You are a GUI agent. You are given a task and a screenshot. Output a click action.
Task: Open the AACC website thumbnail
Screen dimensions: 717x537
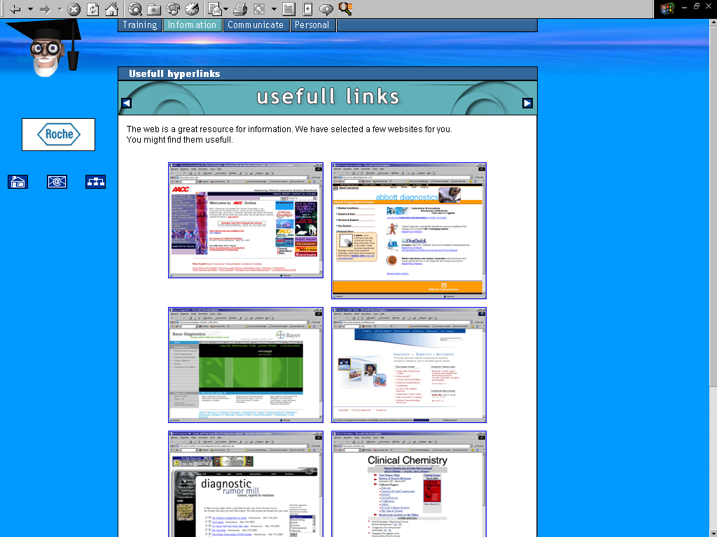(x=246, y=220)
